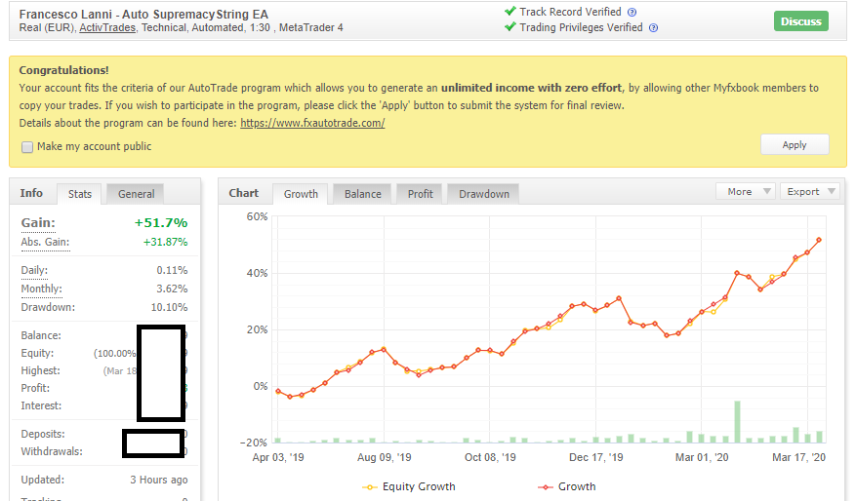Click help icon beside Trading Privileges Verified
Image resolution: width=856 pixels, height=501 pixels.
(653, 28)
